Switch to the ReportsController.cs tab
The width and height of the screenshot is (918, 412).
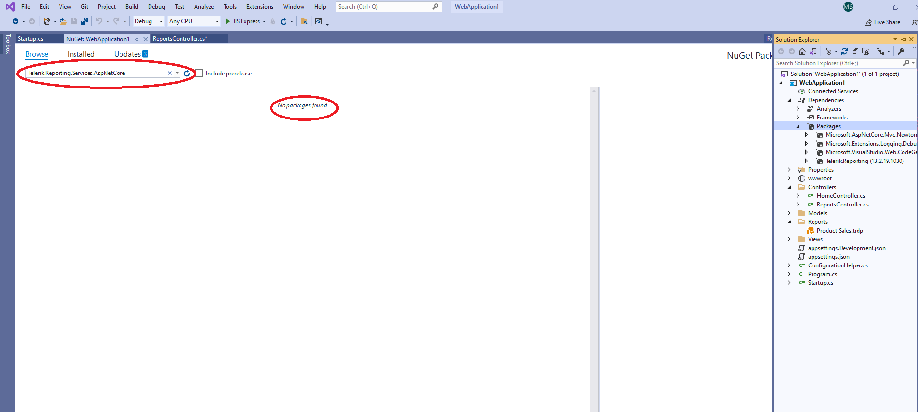[180, 39]
